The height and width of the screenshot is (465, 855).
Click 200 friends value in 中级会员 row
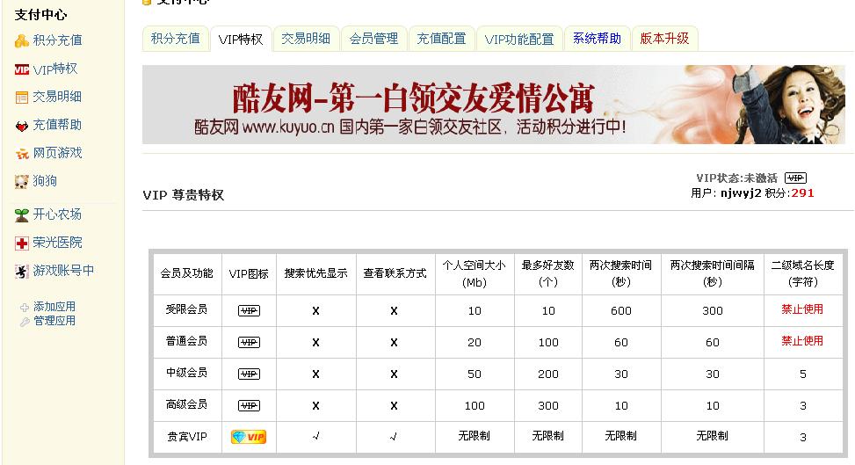548,374
